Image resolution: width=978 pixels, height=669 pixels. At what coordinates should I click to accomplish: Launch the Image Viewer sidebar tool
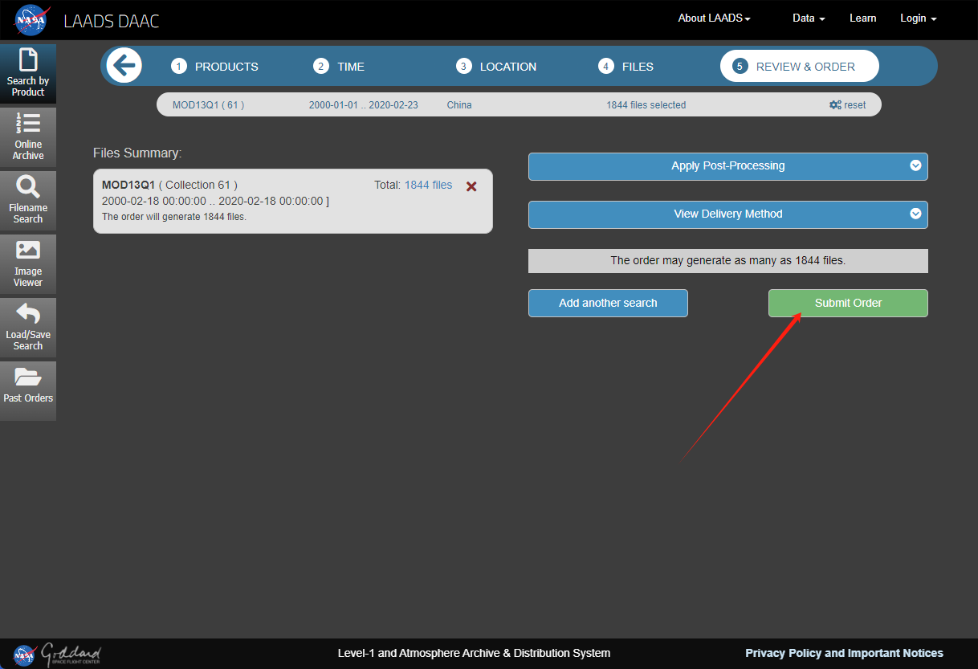pos(28,263)
